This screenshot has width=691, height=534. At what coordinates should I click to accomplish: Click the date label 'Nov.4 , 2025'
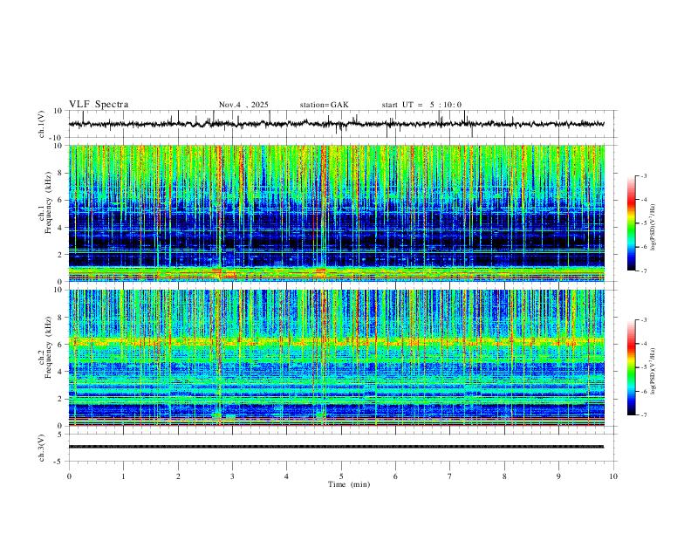(x=243, y=105)
